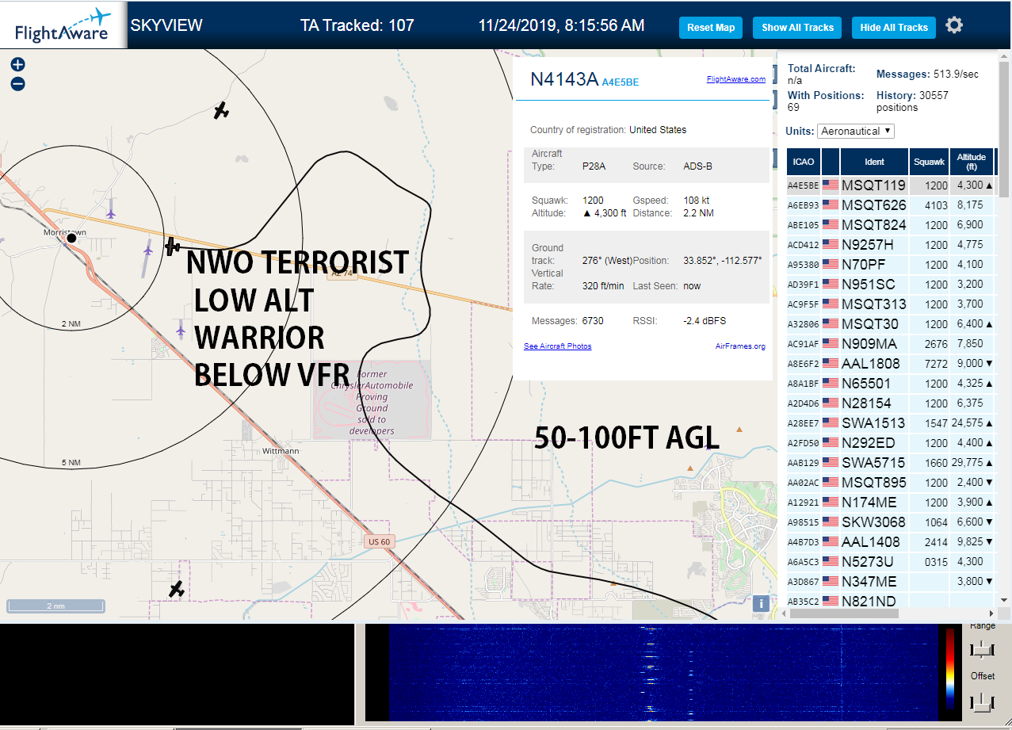This screenshot has height=730, width=1012.
Task: Select the MSQT30 row
Action: click(891, 324)
